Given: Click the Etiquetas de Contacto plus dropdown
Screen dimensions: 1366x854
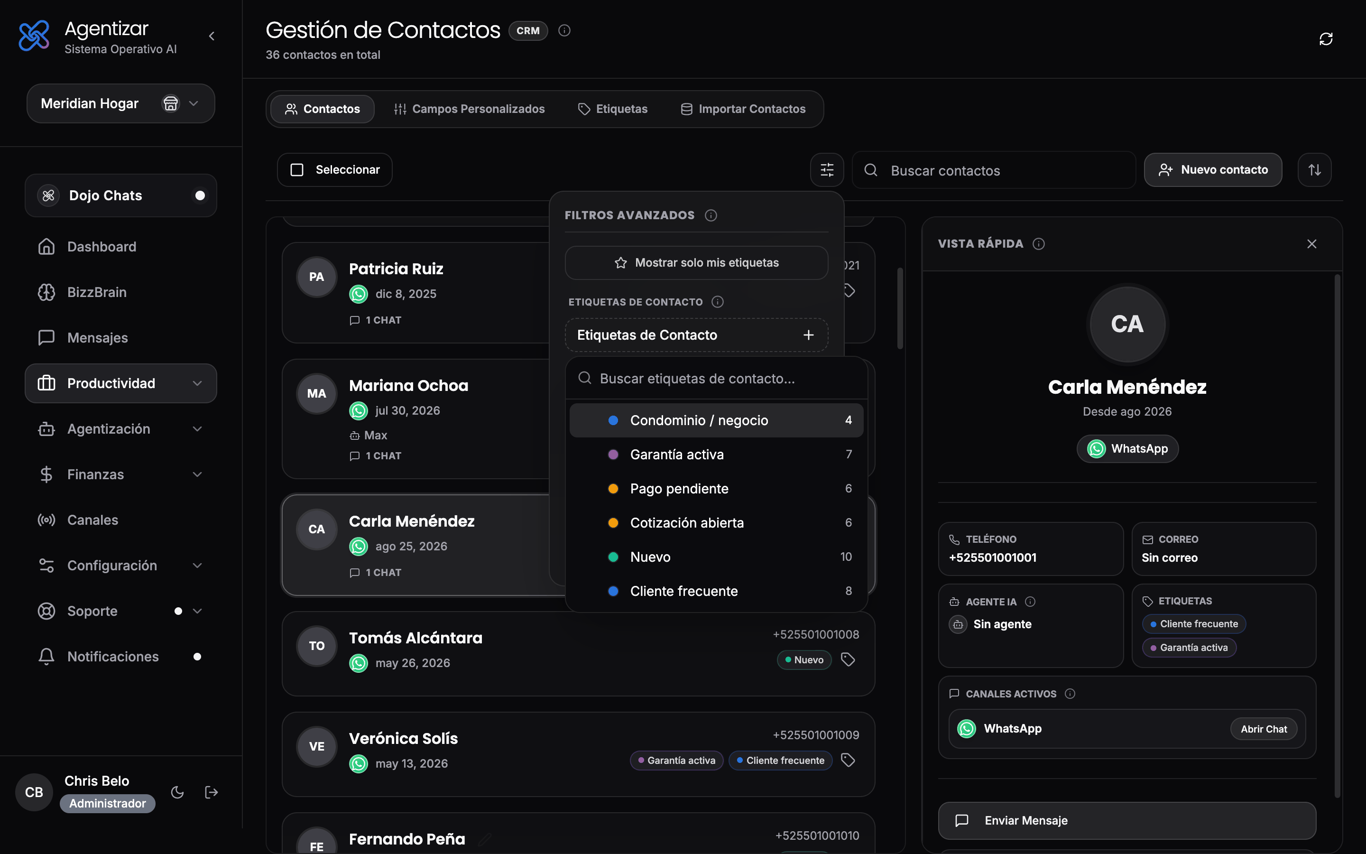Looking at the screenshot, I should pyautogui.click(x=697, y=335).
